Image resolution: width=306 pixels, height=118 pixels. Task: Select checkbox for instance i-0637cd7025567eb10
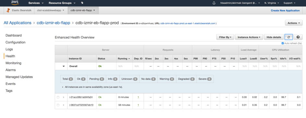pyautogui.click(x=58, y=105)
